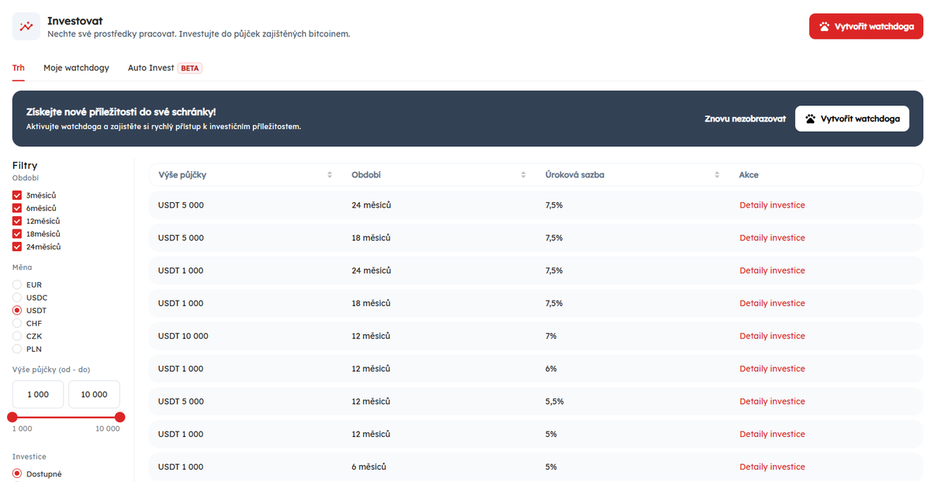Click white Vytvořit watchdoga button in banner
Image resolution: width=931 pixels, height=482 pixels.
pos(852,119)
